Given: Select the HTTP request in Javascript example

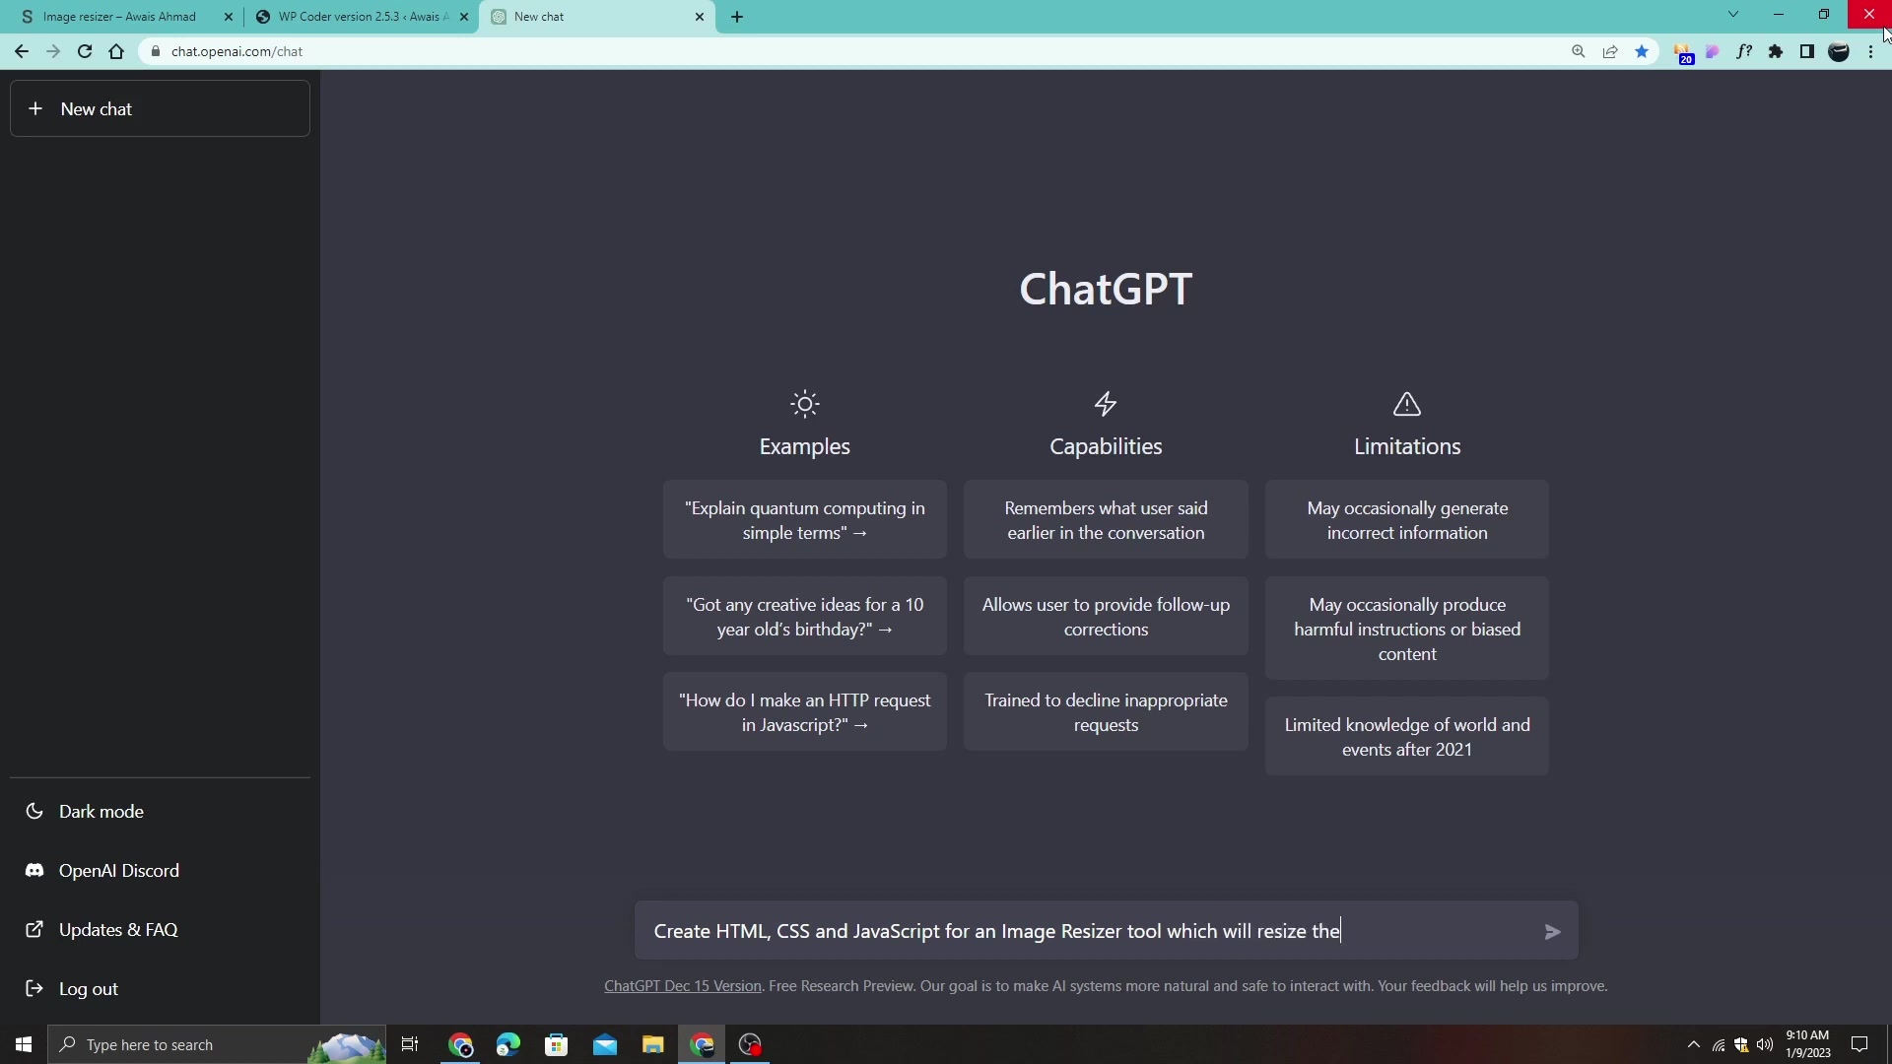Looking at the screenshot, I should (x=805, y=712).
